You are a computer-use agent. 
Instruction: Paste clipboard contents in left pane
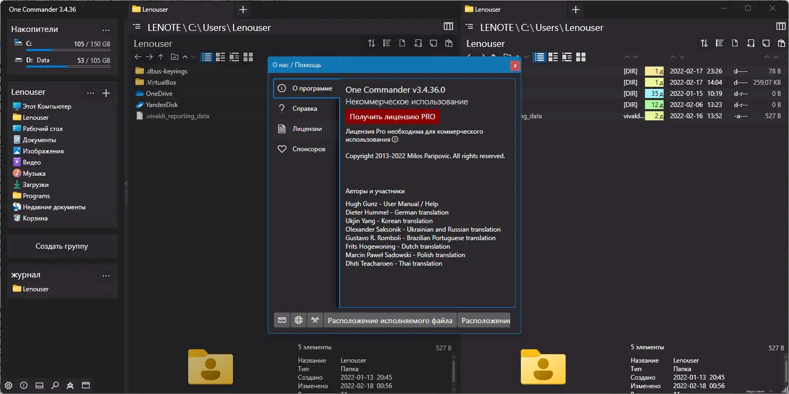[449, 43]
